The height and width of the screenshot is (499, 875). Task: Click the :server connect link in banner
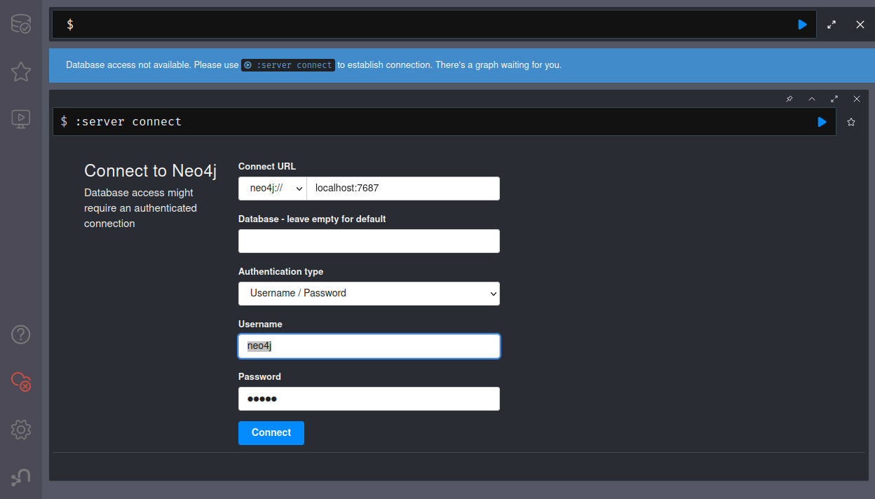pyautogui.click(x=288, y=65)
